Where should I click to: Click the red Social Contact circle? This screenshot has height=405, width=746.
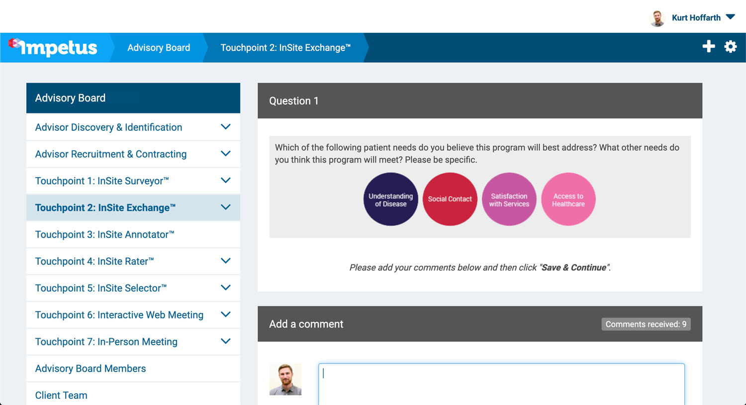450,199
